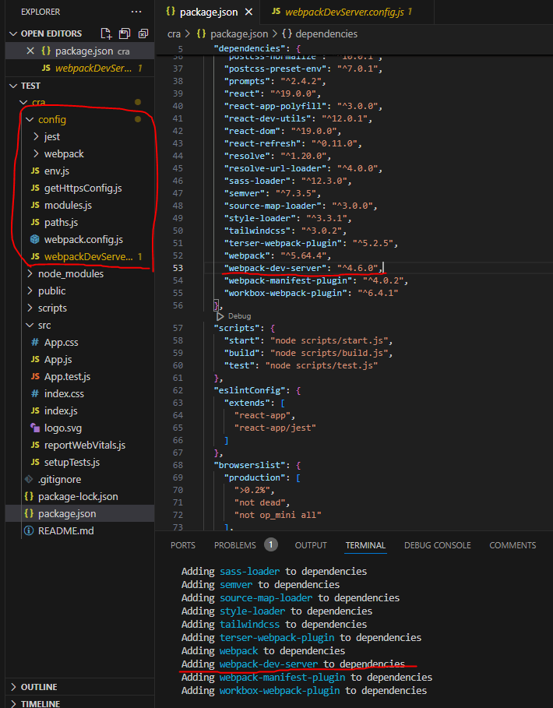This screenshot has width=553, height=708.
Task: Close package.json in the Open Editors list
Action: pyautogui.click(x=30, y=51)
